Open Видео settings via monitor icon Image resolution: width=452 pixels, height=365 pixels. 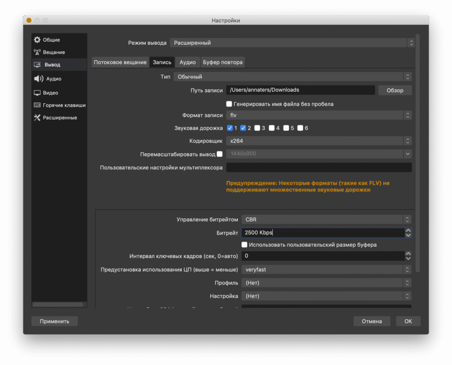click(x=37, y=93)
